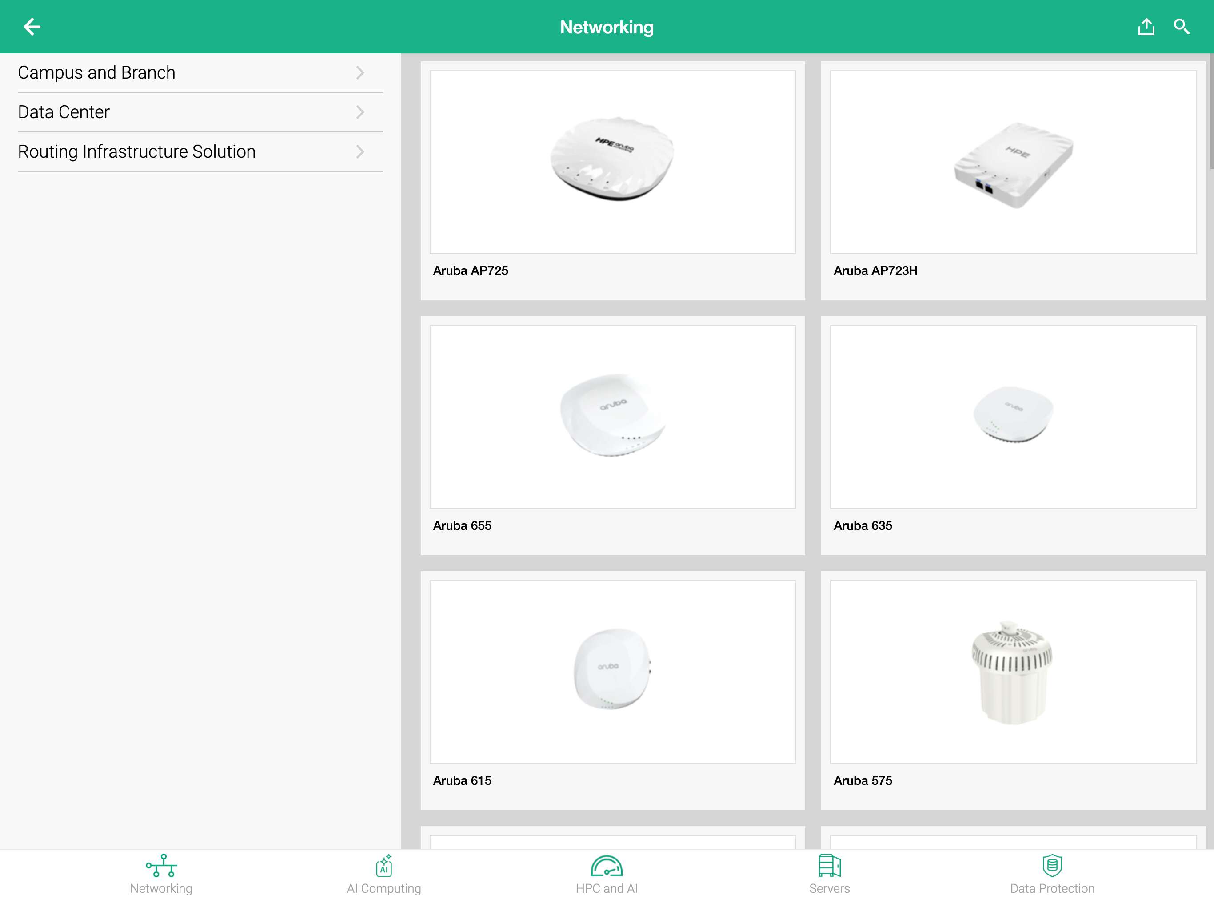Image resolution: width=1214 pixels, height=899 pixels.
Task: Switch to the HPC and AI tab label
Action: point(607,888)
